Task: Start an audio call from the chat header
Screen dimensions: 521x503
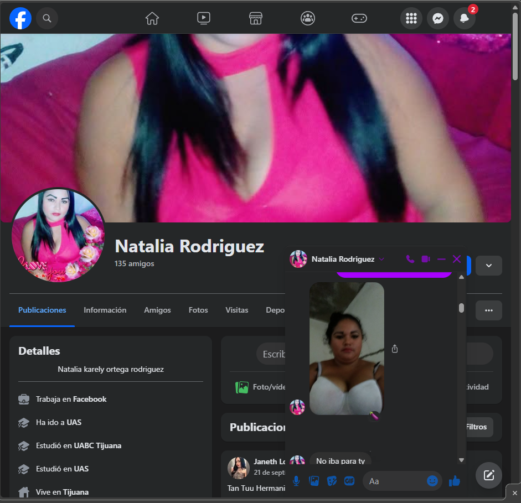Action: coord(410,258)
